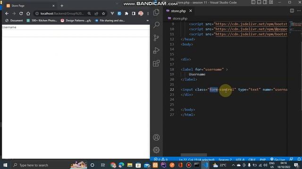Focus the Username text input on the page
The image size is (302, 169).
tap(76, 33)
